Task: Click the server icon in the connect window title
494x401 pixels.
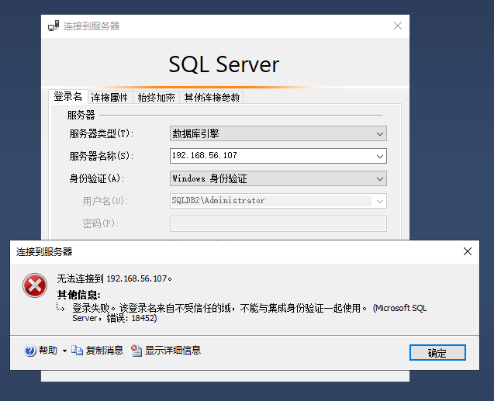Action: click(x=54, y=26)
